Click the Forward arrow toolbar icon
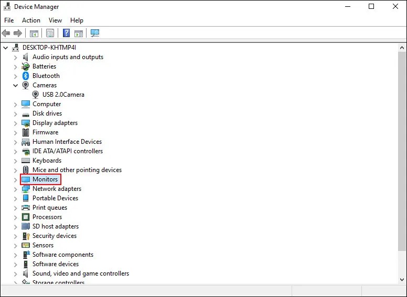 point(18,33)
